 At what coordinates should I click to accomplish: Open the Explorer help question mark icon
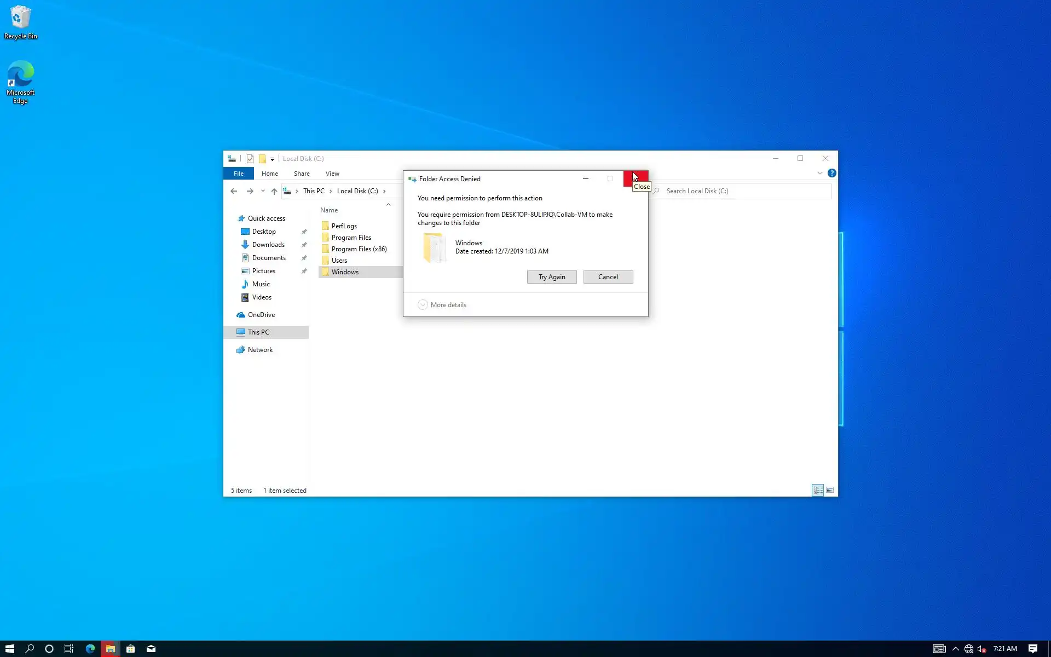[x=831, y=173]
